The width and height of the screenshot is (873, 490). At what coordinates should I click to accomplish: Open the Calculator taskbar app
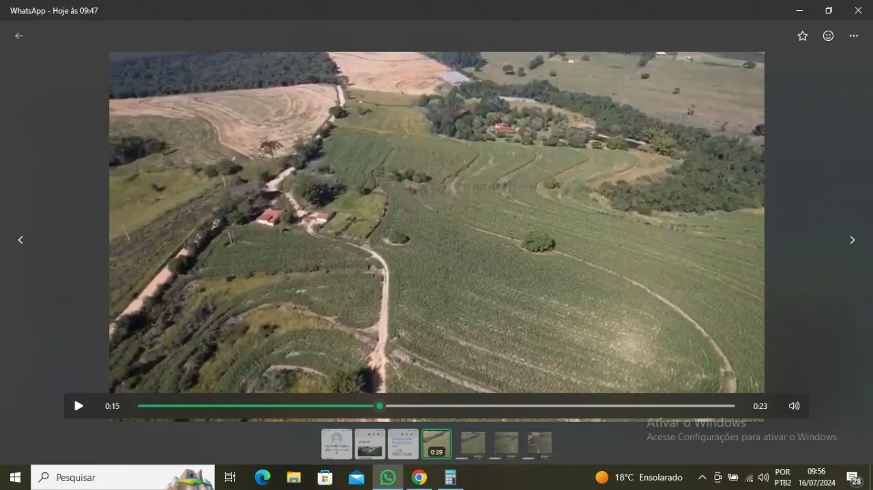[x=450, y=478]
